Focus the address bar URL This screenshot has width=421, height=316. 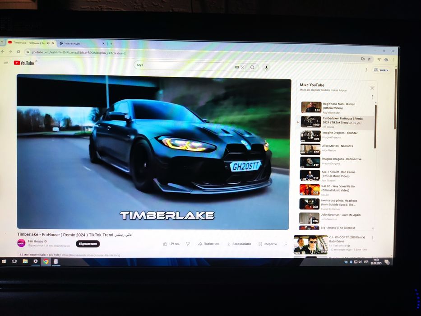[79, 53]
